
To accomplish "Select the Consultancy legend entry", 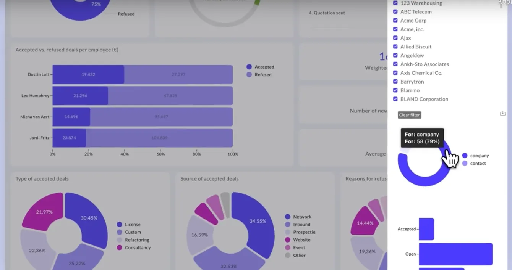I will [134, 247].
